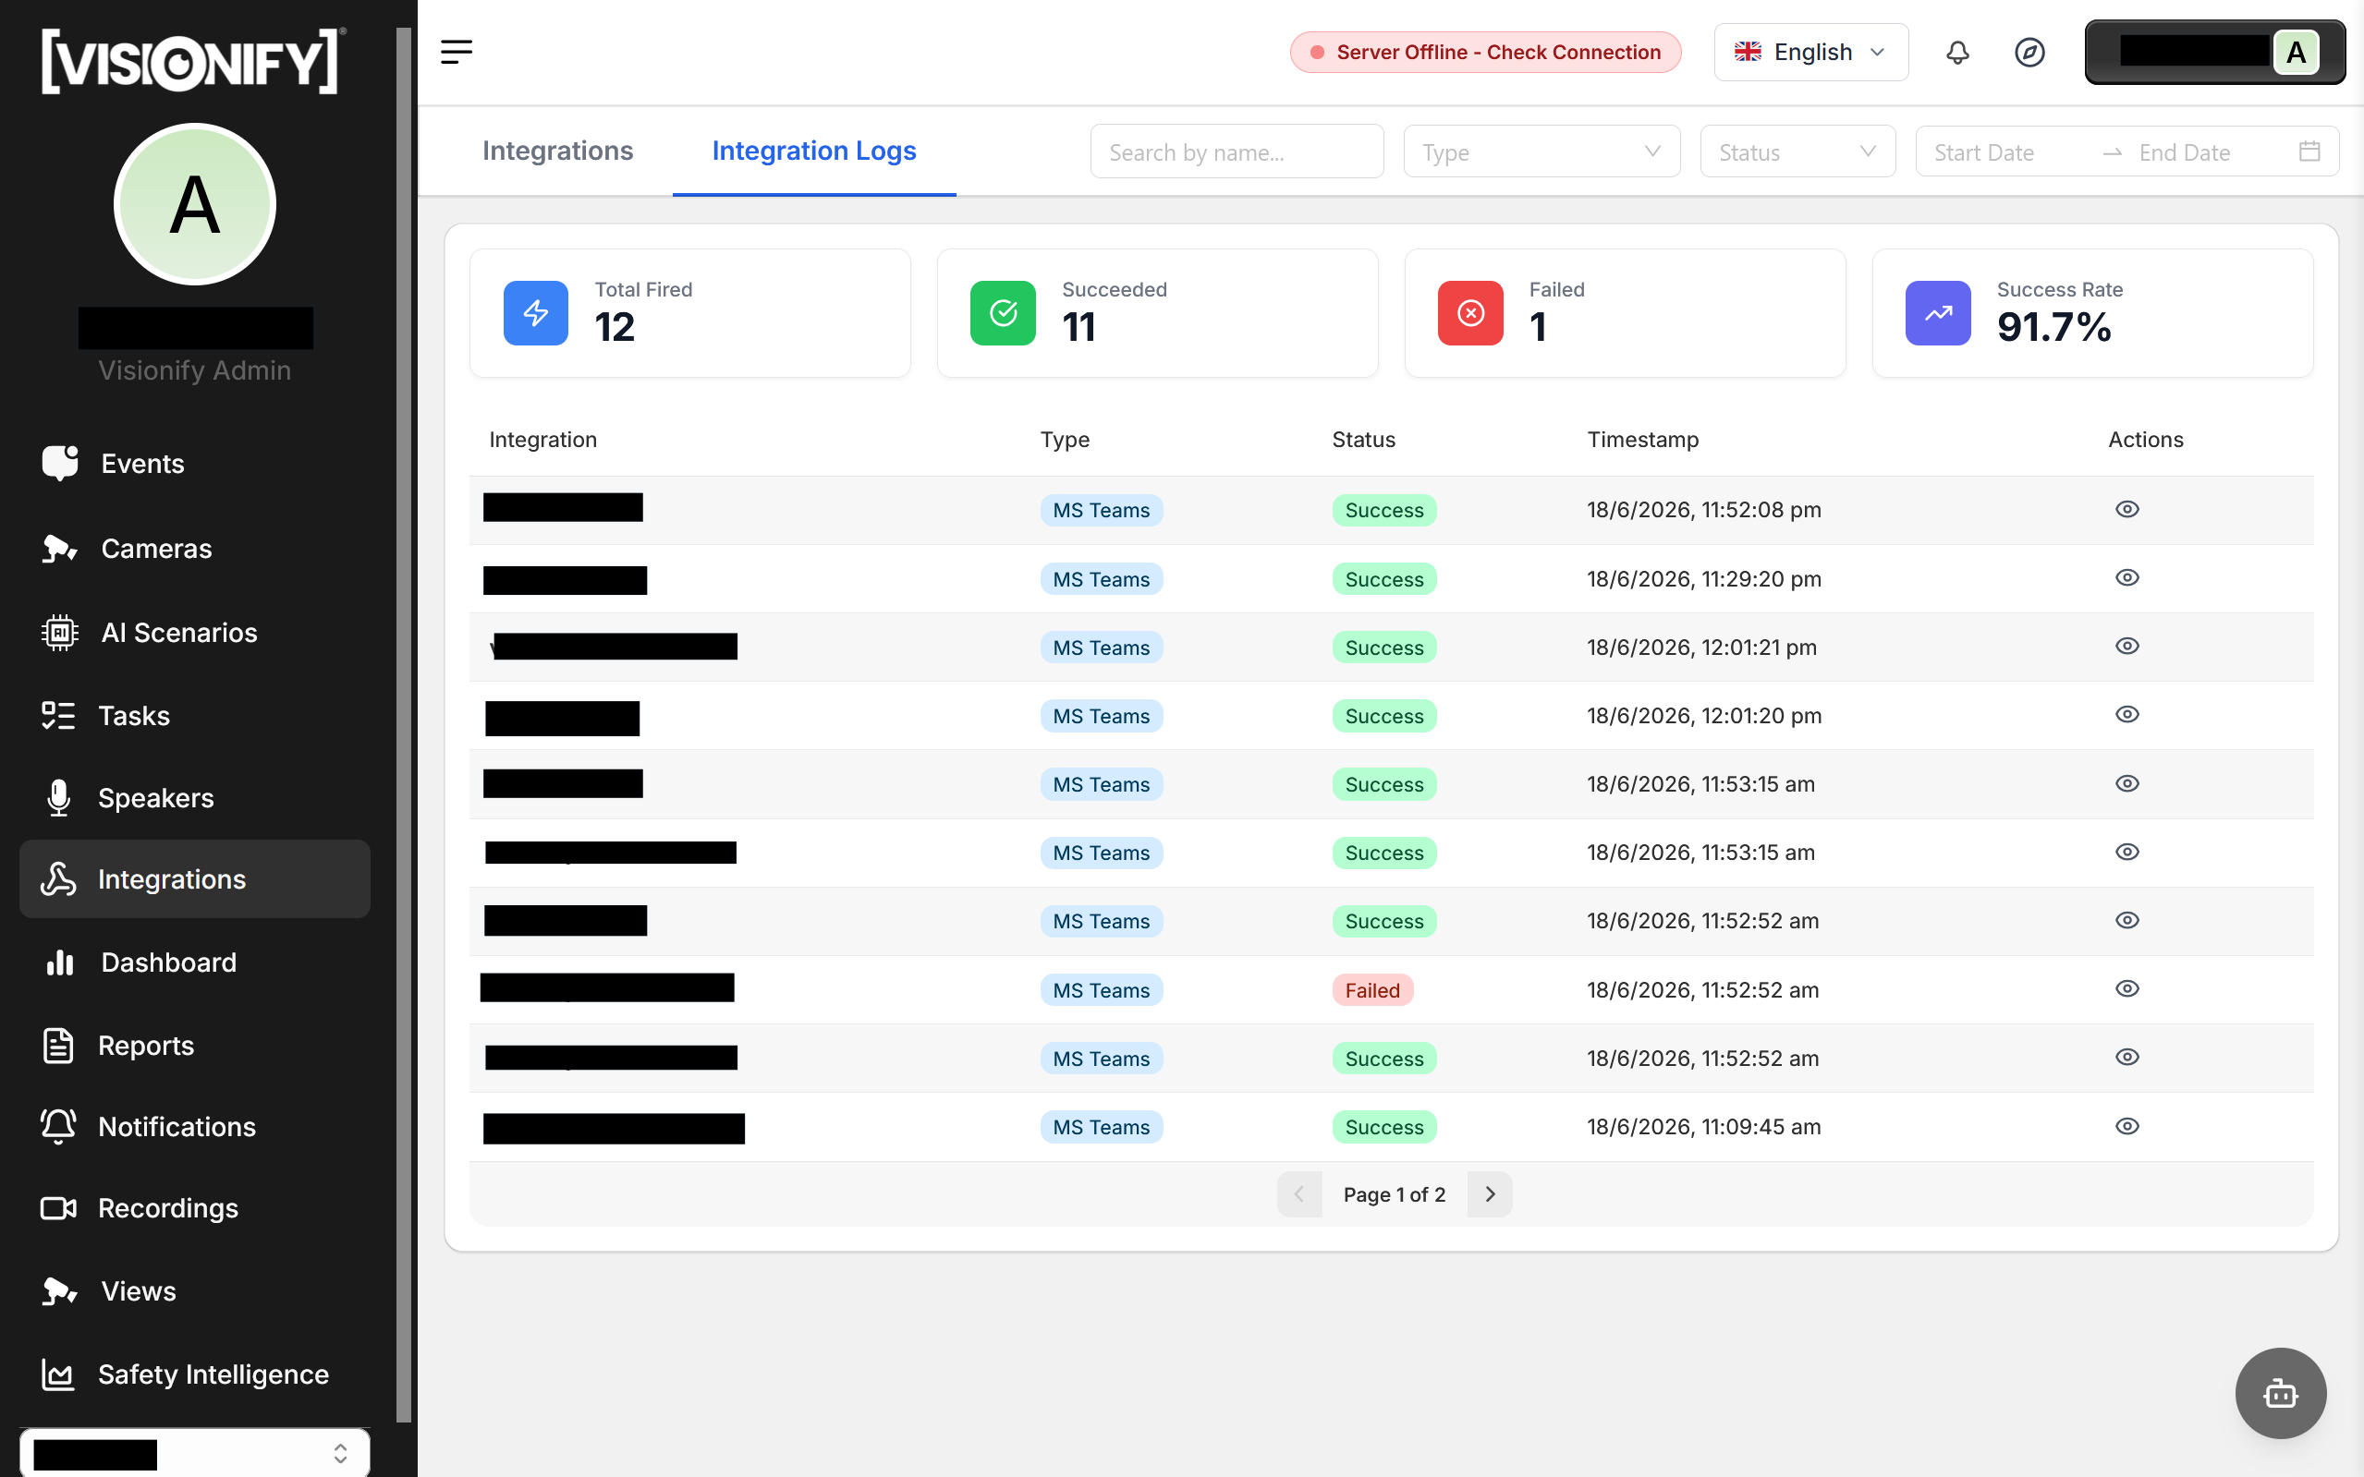Click the Visionify logo
This screenshot has height=1477, width=2364.
[192, 61]
